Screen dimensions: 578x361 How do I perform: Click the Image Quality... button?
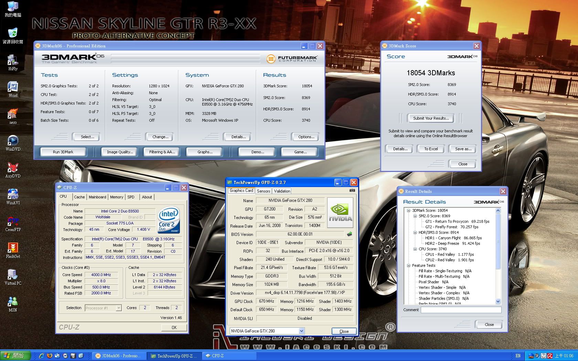point(120,152)
